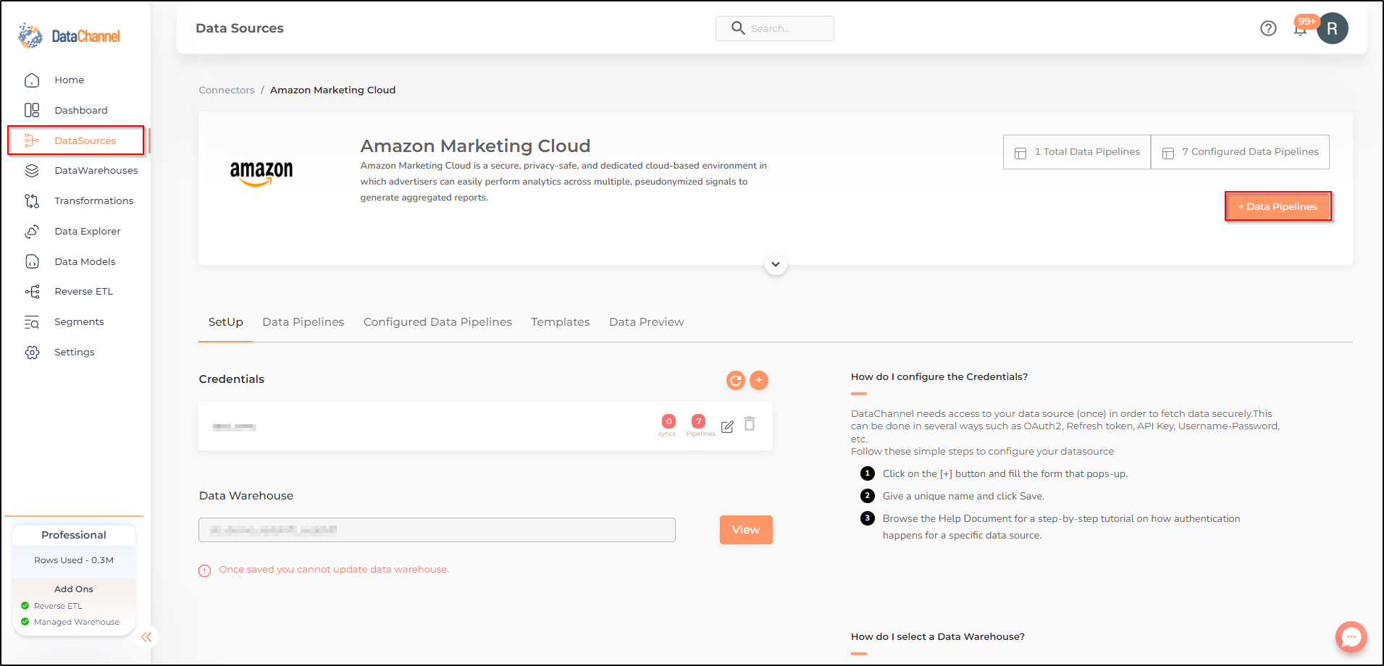Open the Configured Data Pipelines tab
Viewport: 1384px width, 666px height.
[x=437, y=322]
